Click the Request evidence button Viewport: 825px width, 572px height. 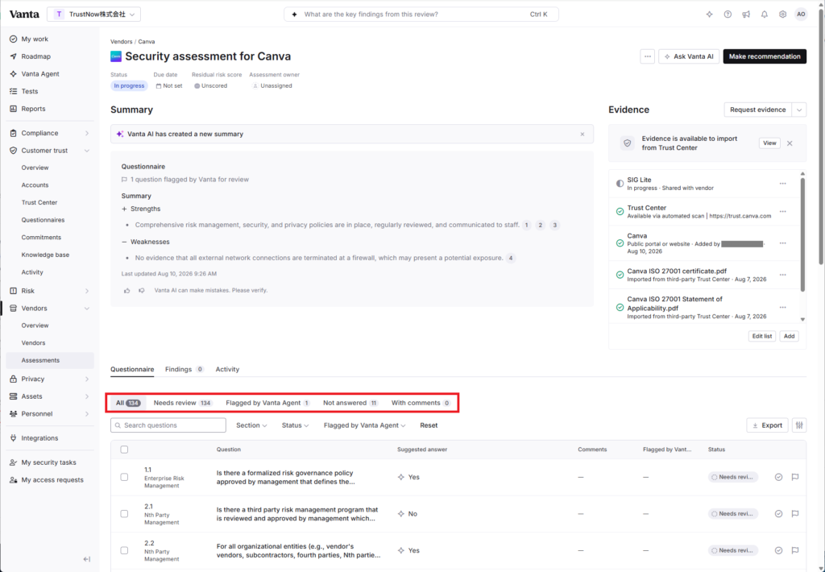coord(757,110)
